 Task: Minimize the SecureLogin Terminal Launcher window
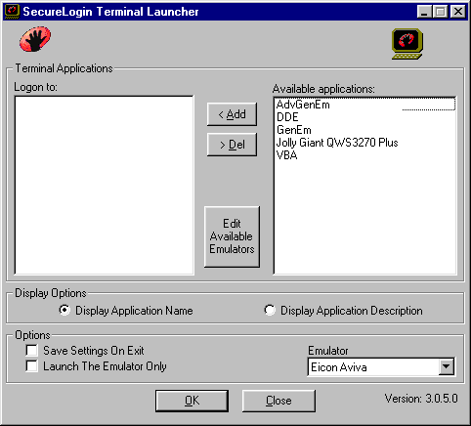[424, 12]
